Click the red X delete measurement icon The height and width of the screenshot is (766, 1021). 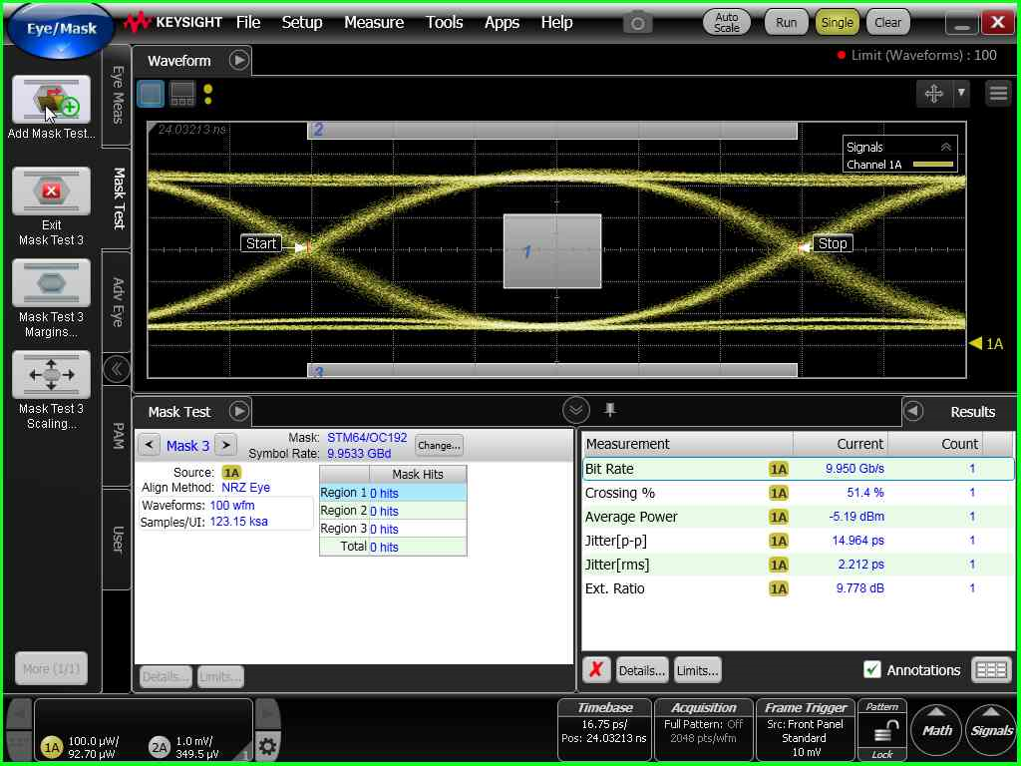click(595, 670)
